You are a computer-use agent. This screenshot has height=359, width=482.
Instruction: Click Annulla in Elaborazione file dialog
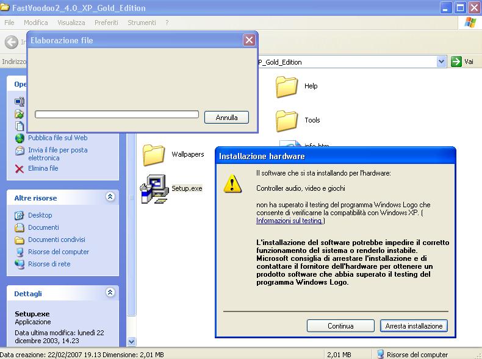[x=226, y=117]
